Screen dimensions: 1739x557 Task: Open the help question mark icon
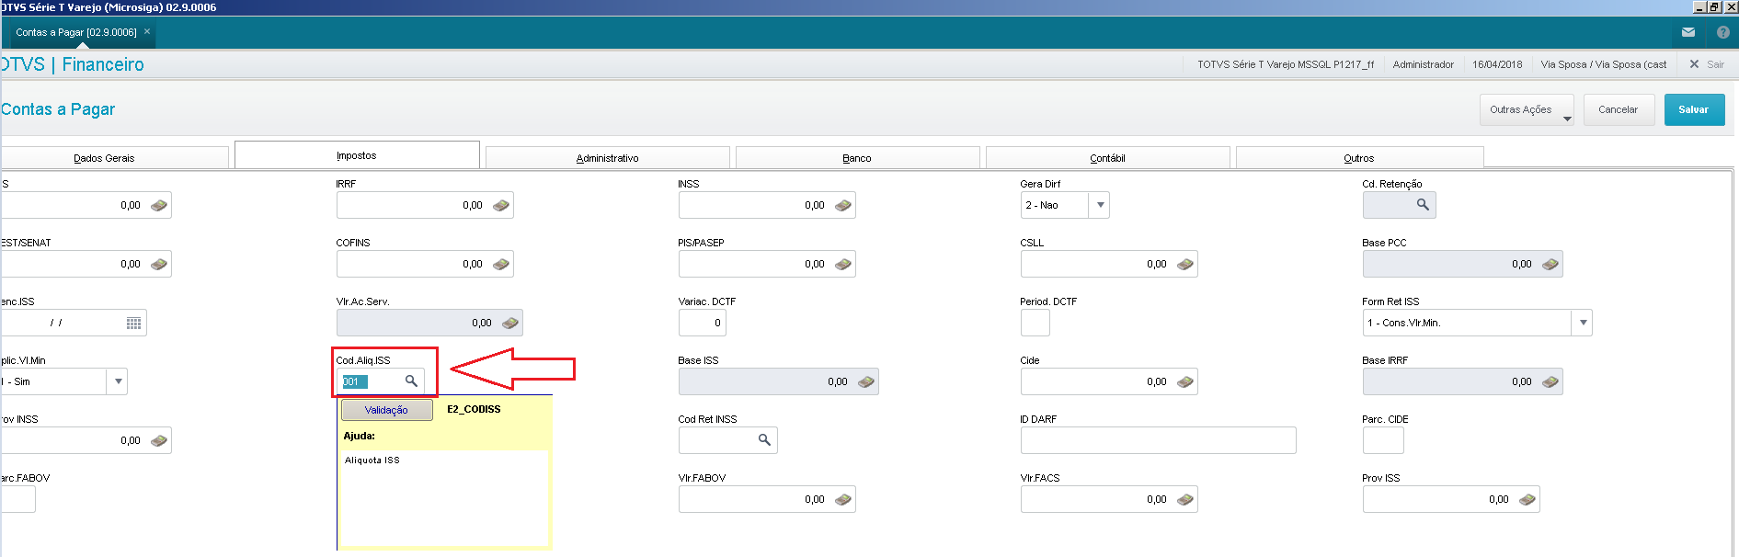pos(1723,32)
